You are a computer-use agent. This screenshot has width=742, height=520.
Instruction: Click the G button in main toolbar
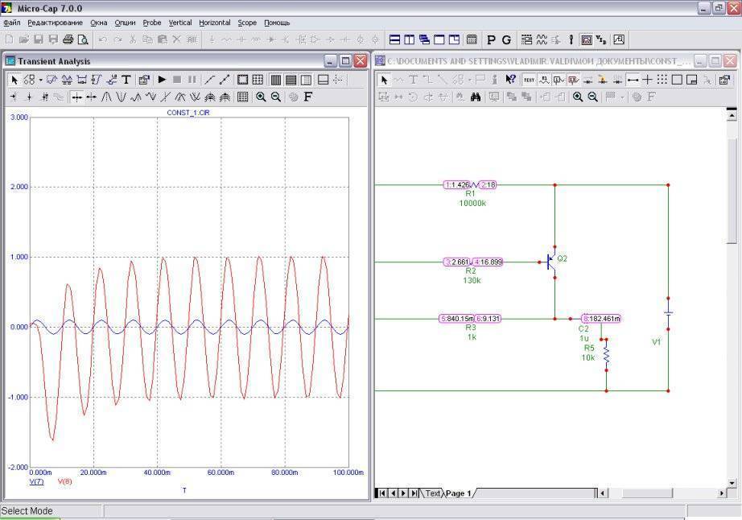point(506,39)
